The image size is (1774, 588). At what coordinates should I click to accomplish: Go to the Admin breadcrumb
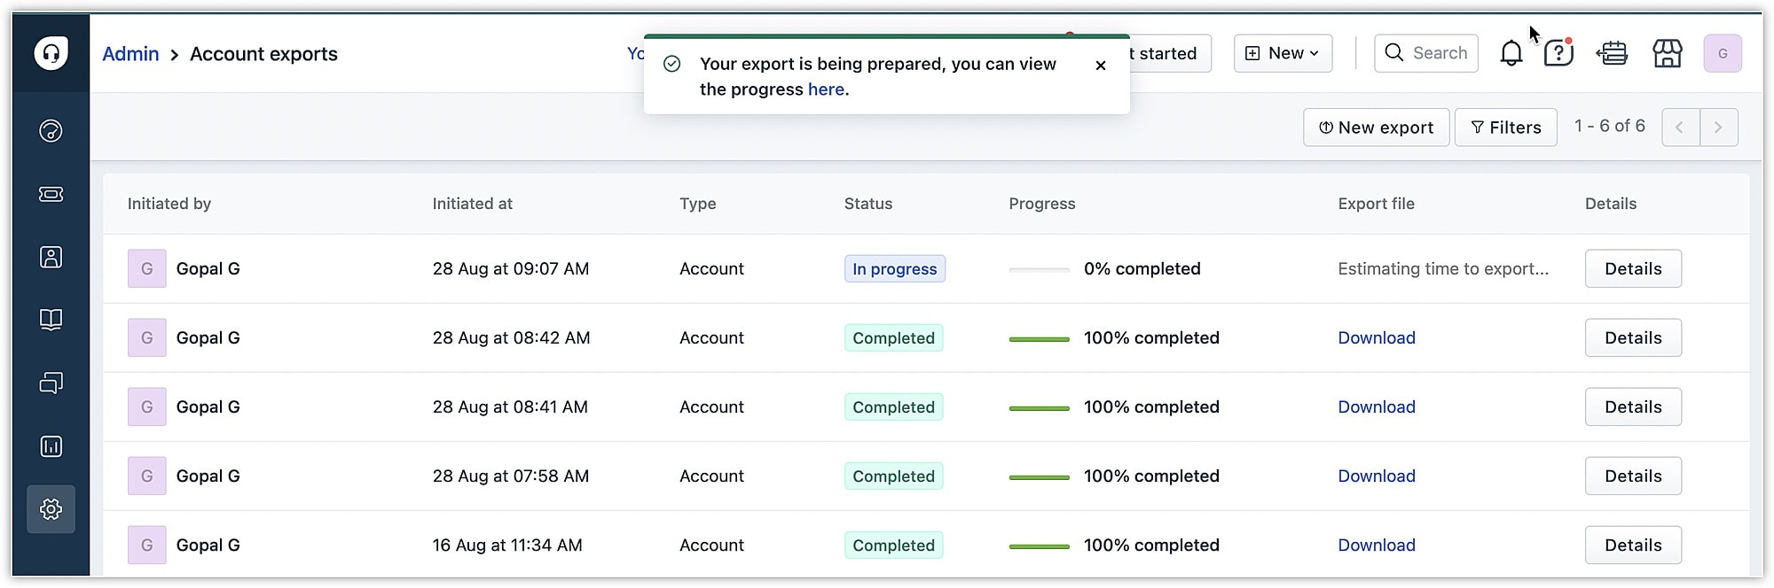pyautogui.click(x=130, y=54)
